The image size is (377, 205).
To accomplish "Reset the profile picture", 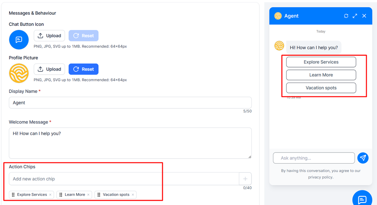I will [x=84, y=69].
